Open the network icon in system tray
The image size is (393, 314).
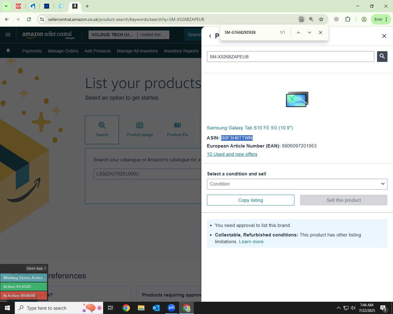click(346, 308)
